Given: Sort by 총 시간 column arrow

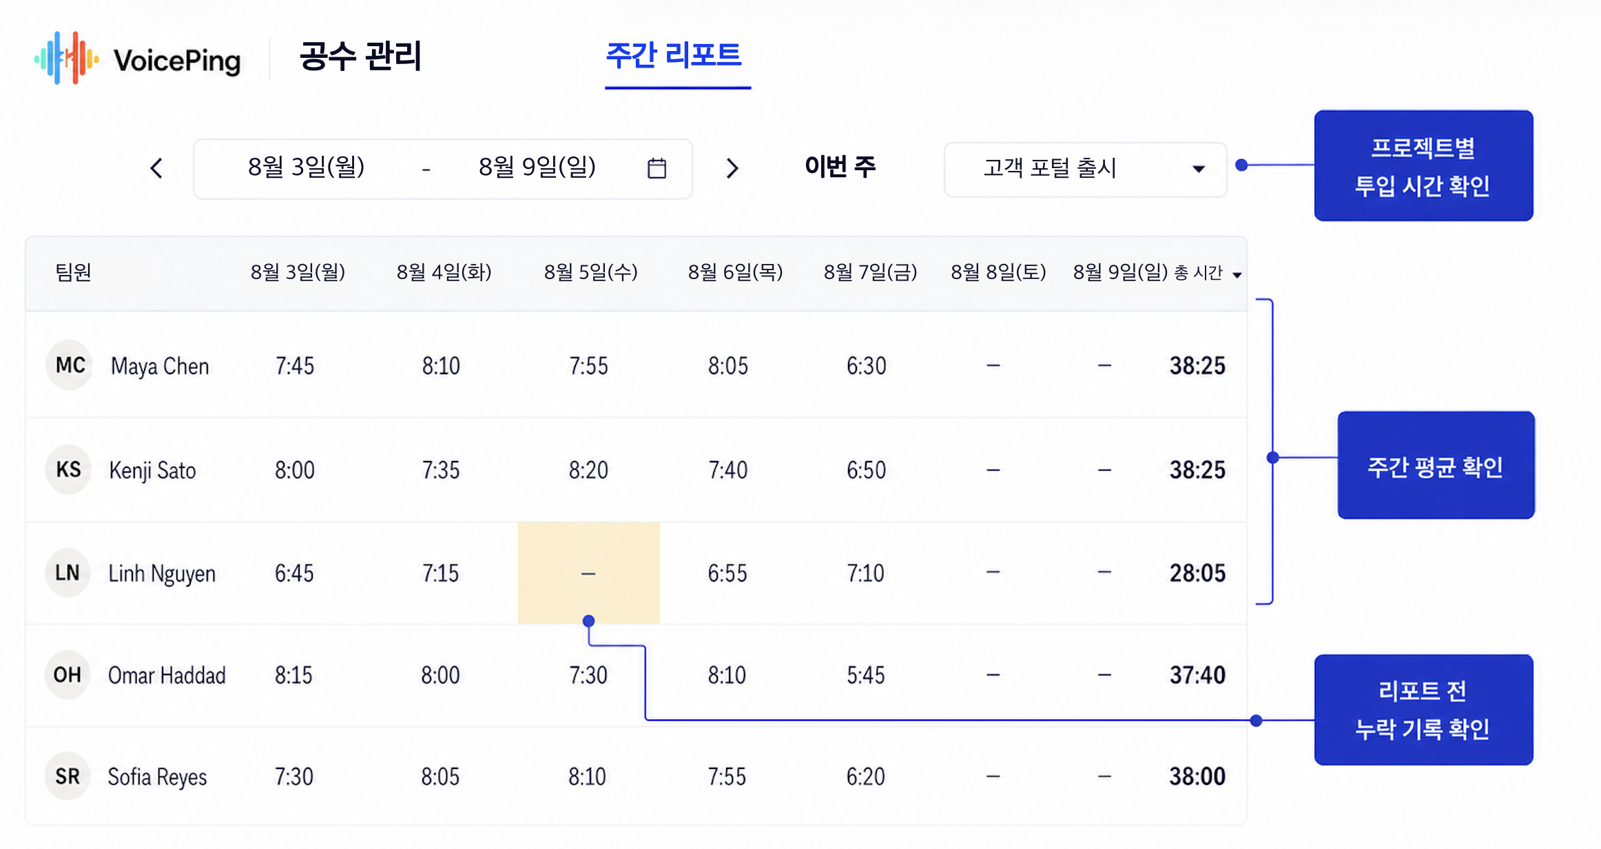Looking at the screenshot, I should [1237, 274].
